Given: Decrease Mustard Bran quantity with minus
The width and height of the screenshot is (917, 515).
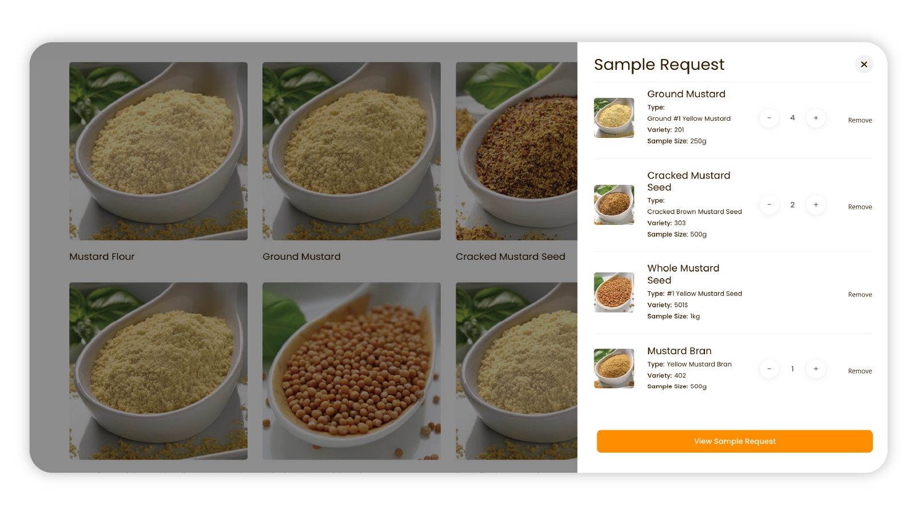Looking at the screenshot, I should point(769,369).
